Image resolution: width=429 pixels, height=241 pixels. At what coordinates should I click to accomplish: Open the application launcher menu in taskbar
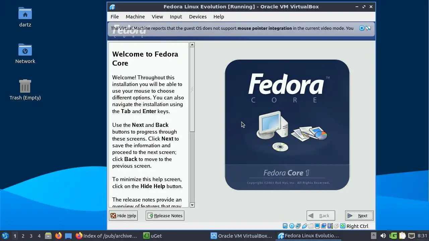(5, 236)
